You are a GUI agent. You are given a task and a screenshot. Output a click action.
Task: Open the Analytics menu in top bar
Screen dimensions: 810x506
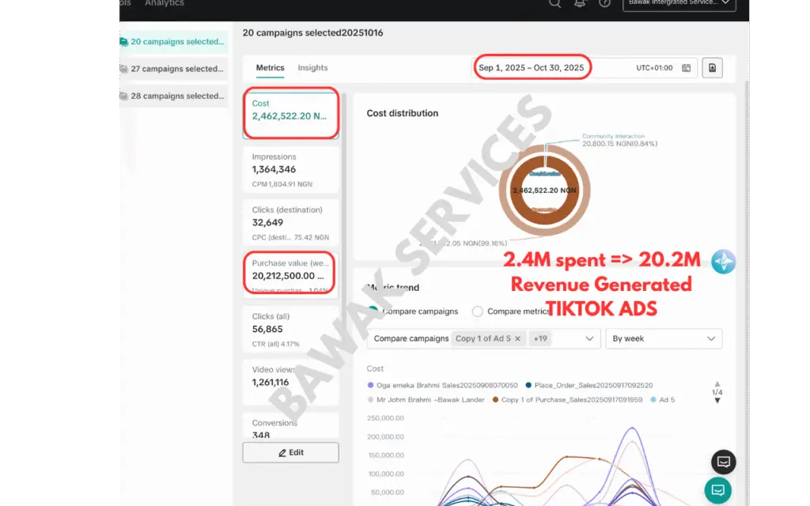pyautogui.click(x=164, y=3)
